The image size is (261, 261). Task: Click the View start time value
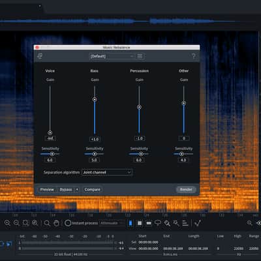[x=148, y=249]
